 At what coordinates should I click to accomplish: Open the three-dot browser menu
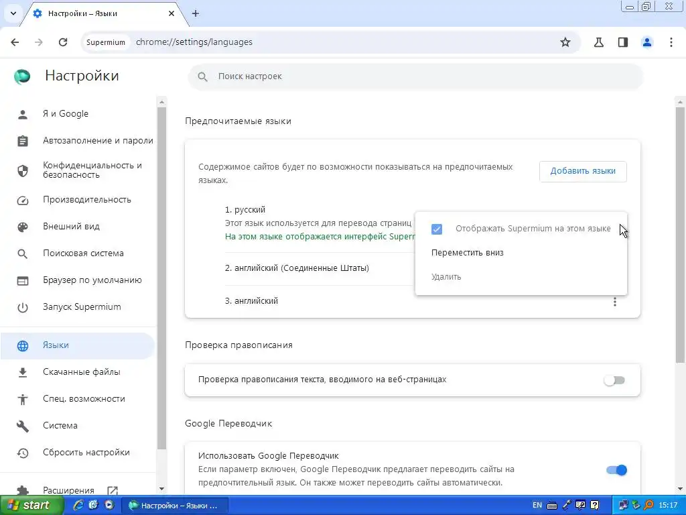pos(671,42)
